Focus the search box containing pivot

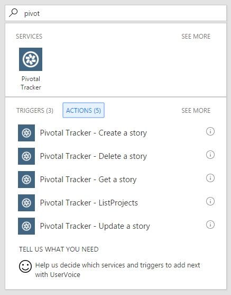point(116,13)
